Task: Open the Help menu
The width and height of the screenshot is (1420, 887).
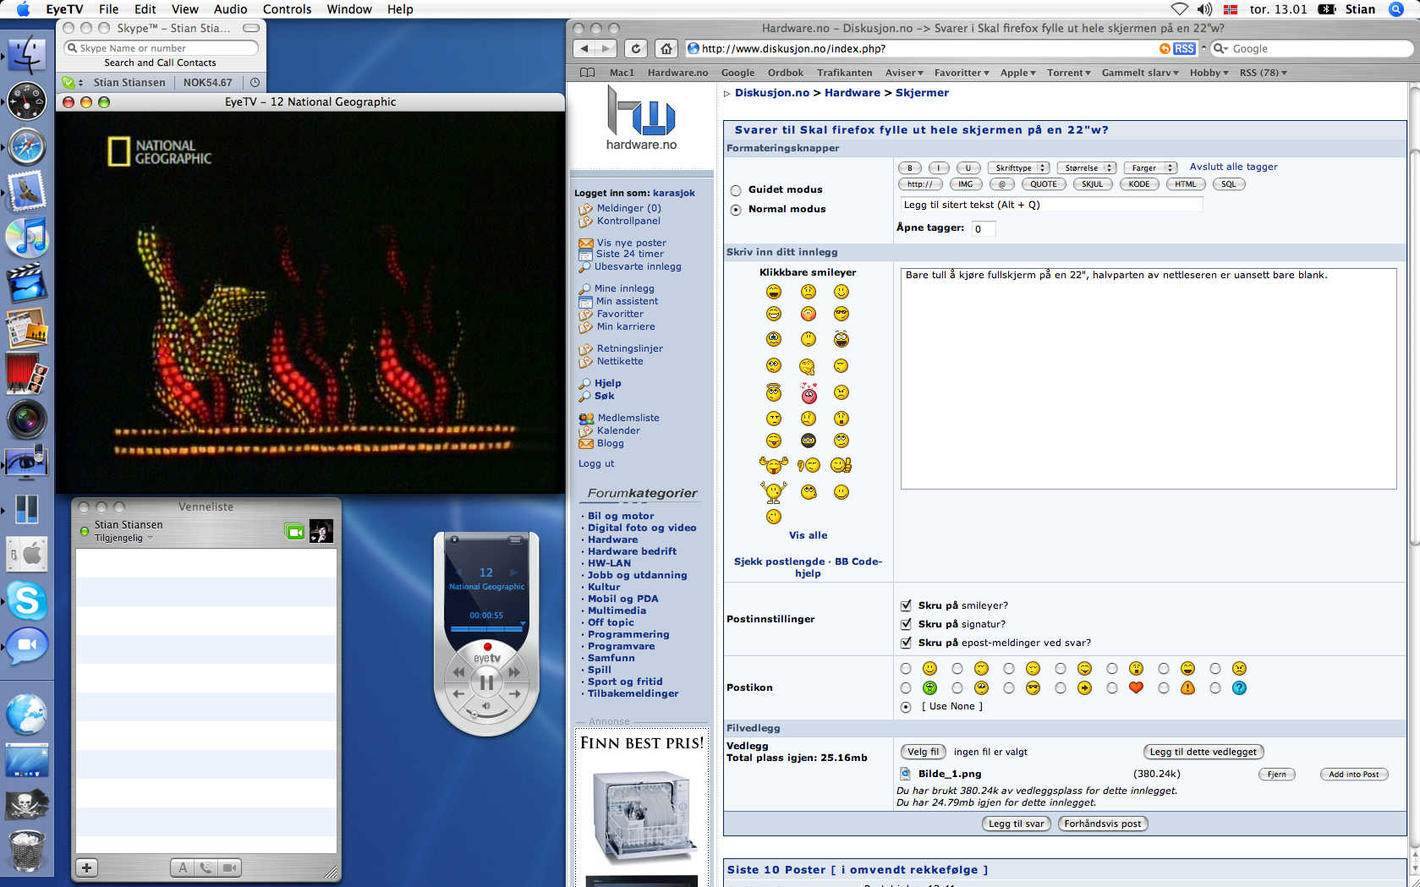Action: pyautogui.click(x=400, y=9)
